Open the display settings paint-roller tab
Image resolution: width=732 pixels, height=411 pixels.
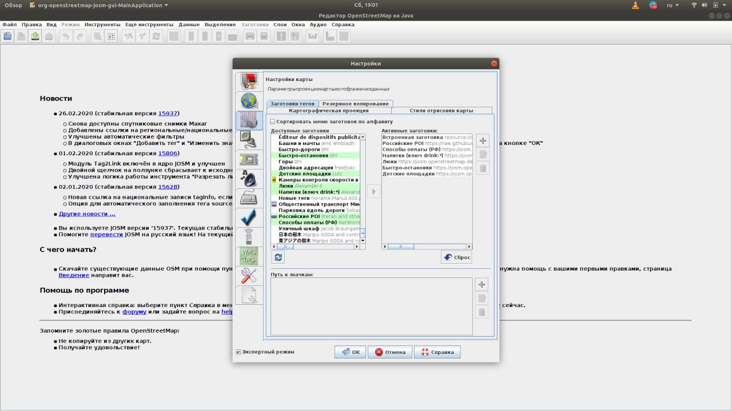pyautogui.click(x=249, y=82)
